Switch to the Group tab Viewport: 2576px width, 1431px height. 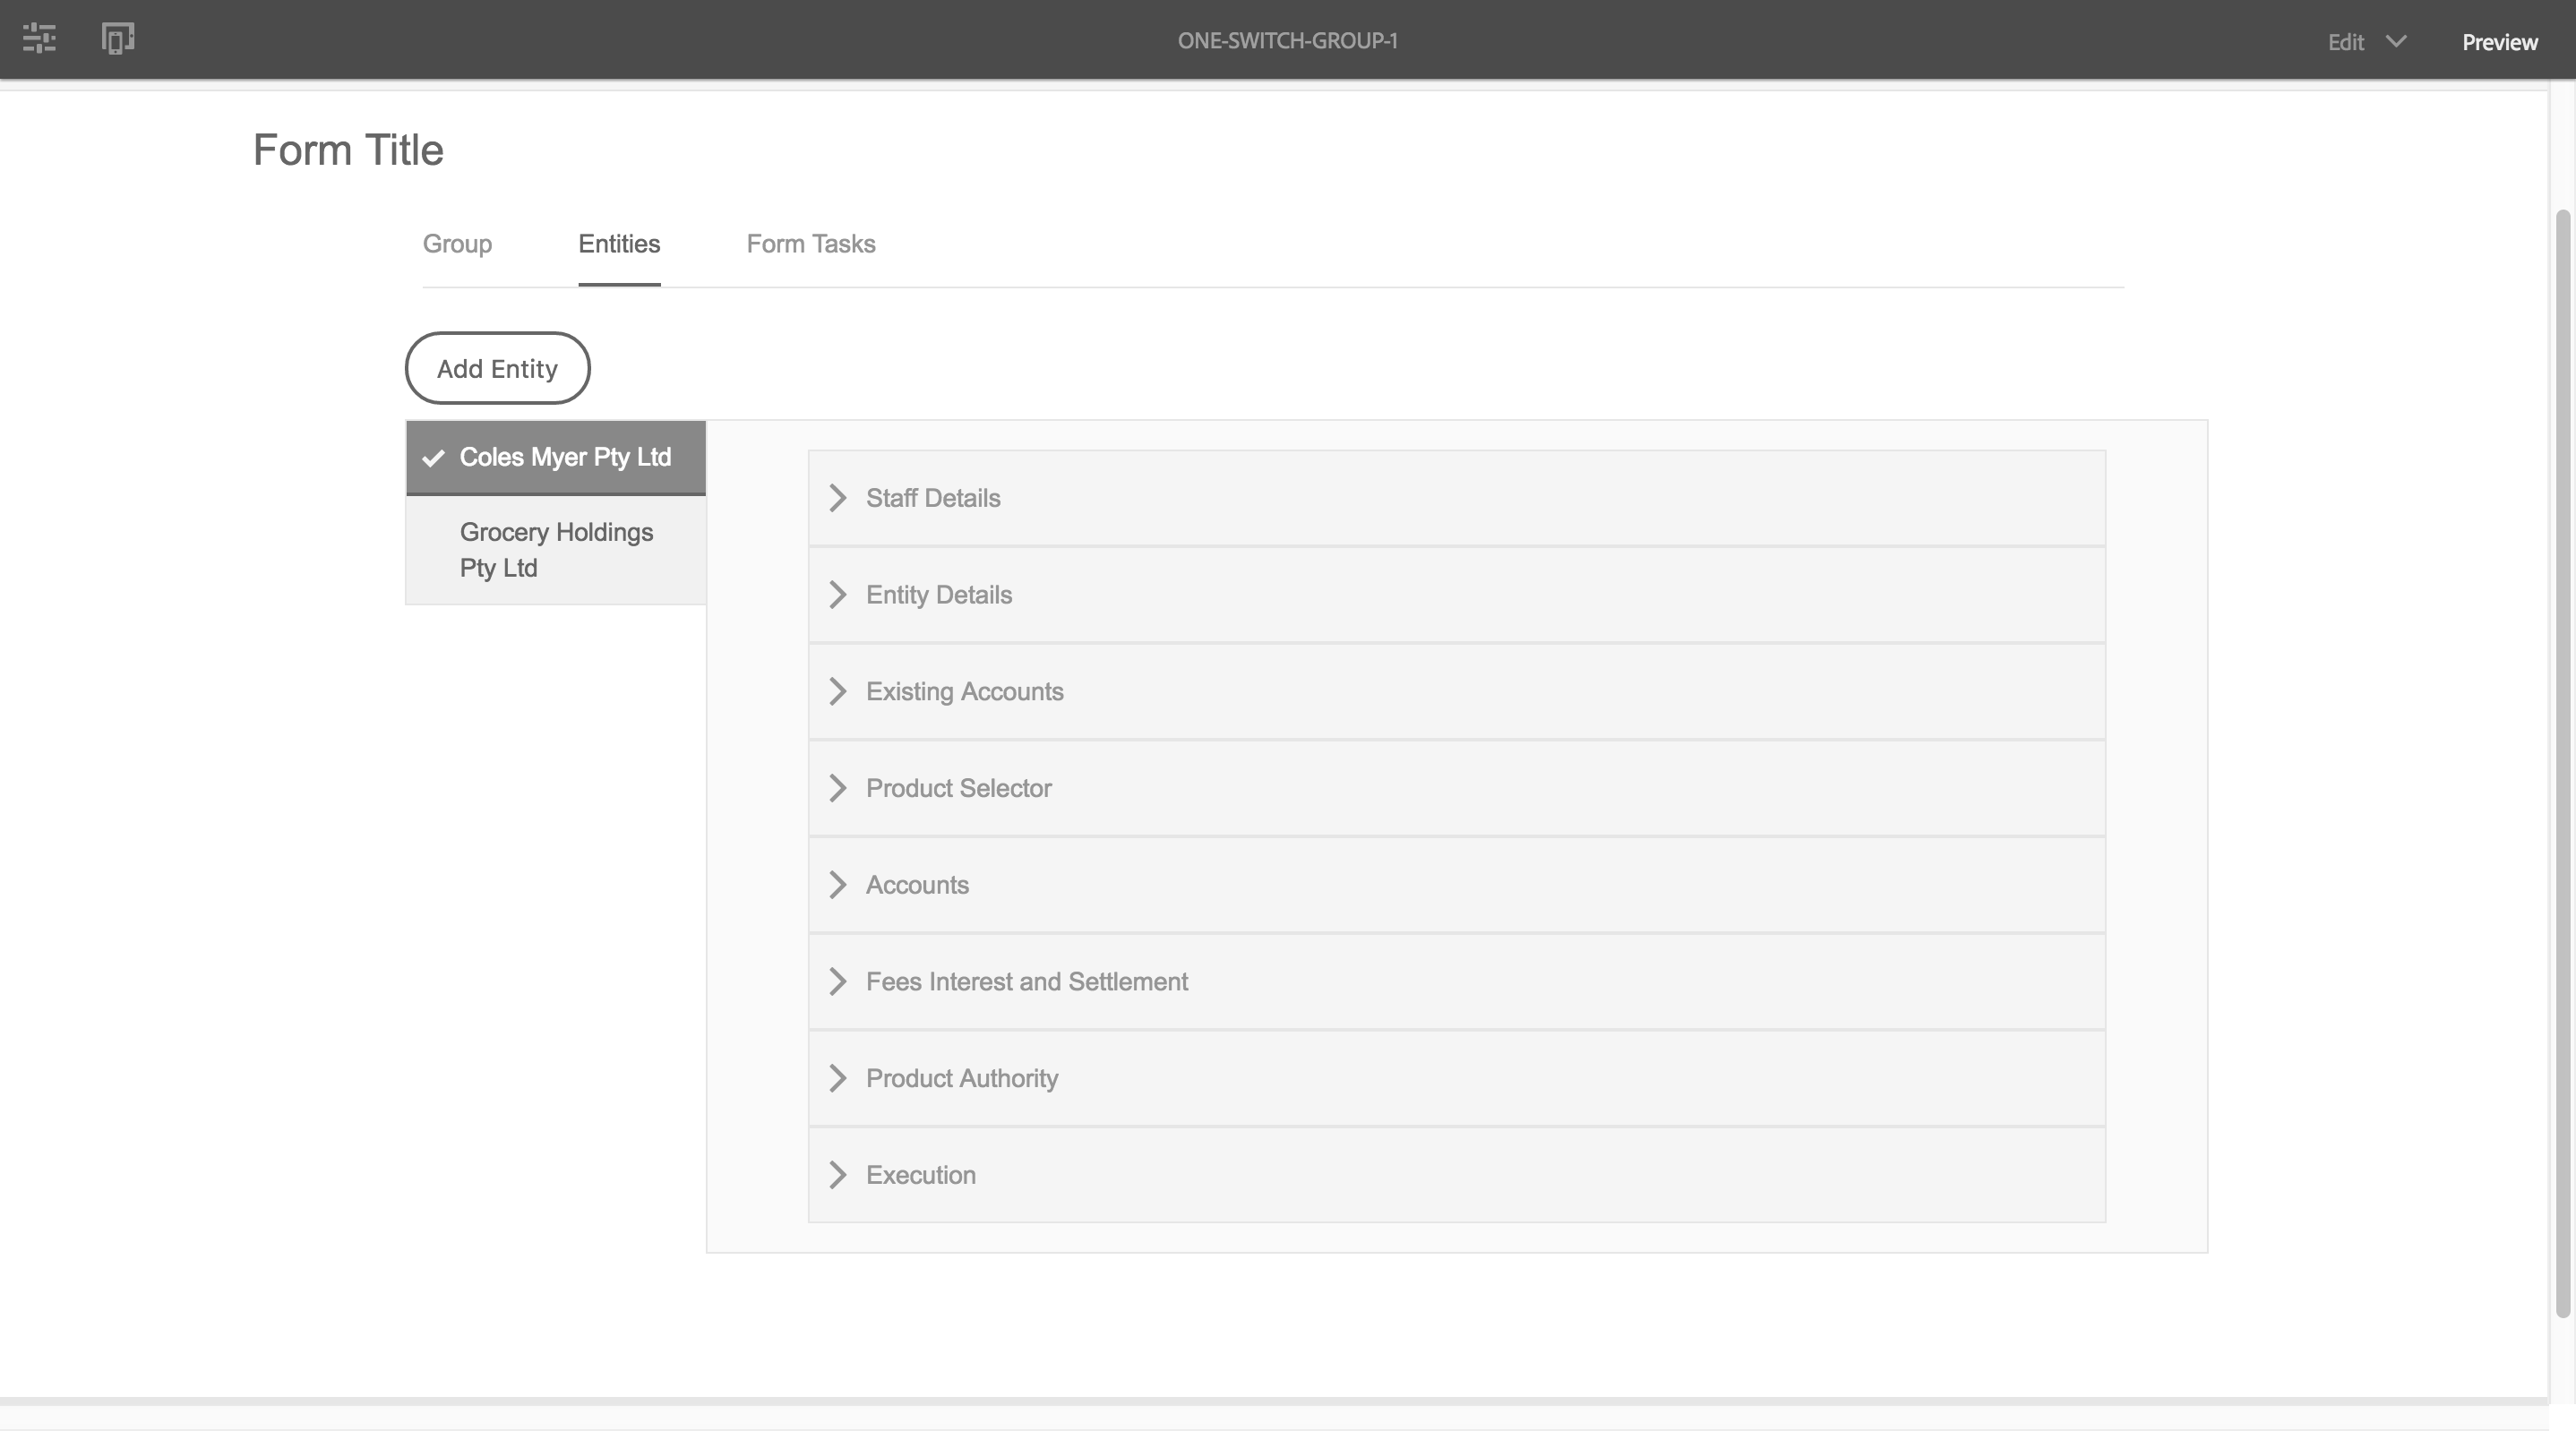(457, 244)
